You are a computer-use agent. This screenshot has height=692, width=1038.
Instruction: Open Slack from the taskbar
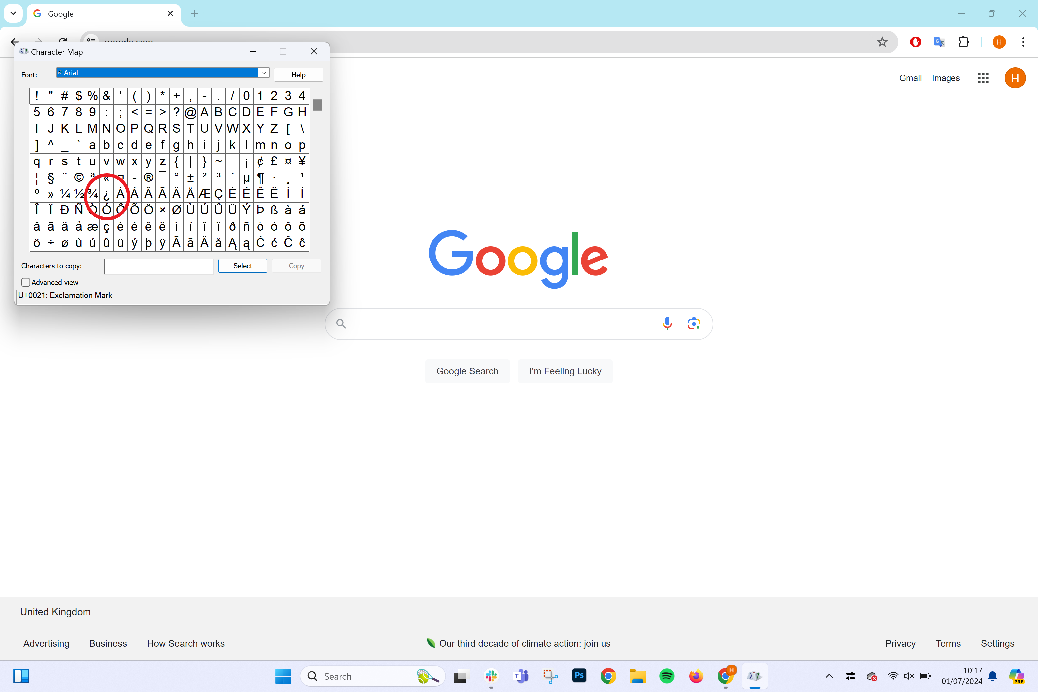491,676
